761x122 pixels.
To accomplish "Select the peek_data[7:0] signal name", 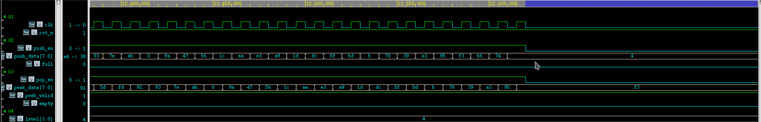I will 33,88.
